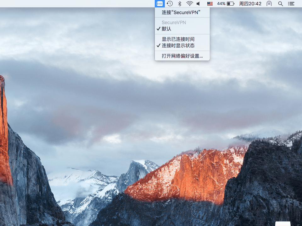Enable 显示已连接时间 option
Viewport: 302px width, 226px height.
coord(177,39)
